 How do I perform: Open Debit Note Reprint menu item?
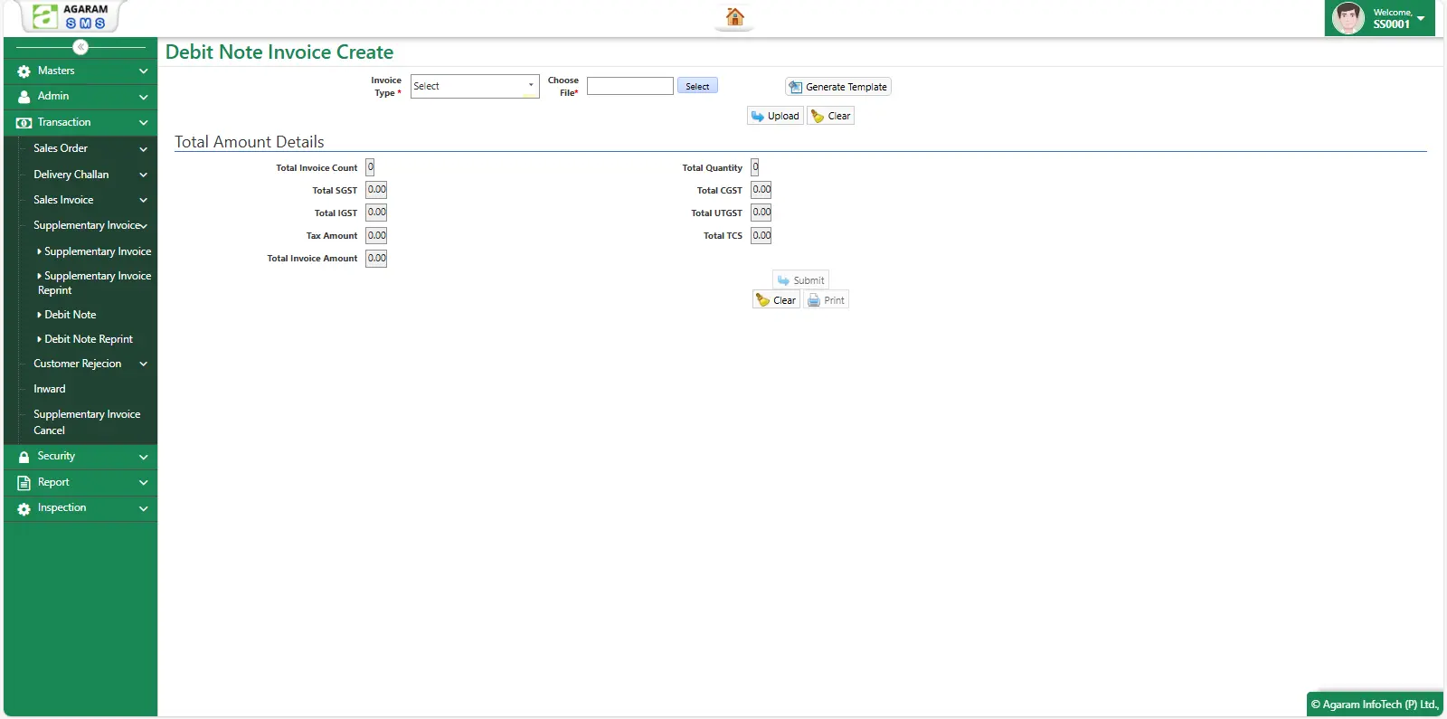click(89, 339)
